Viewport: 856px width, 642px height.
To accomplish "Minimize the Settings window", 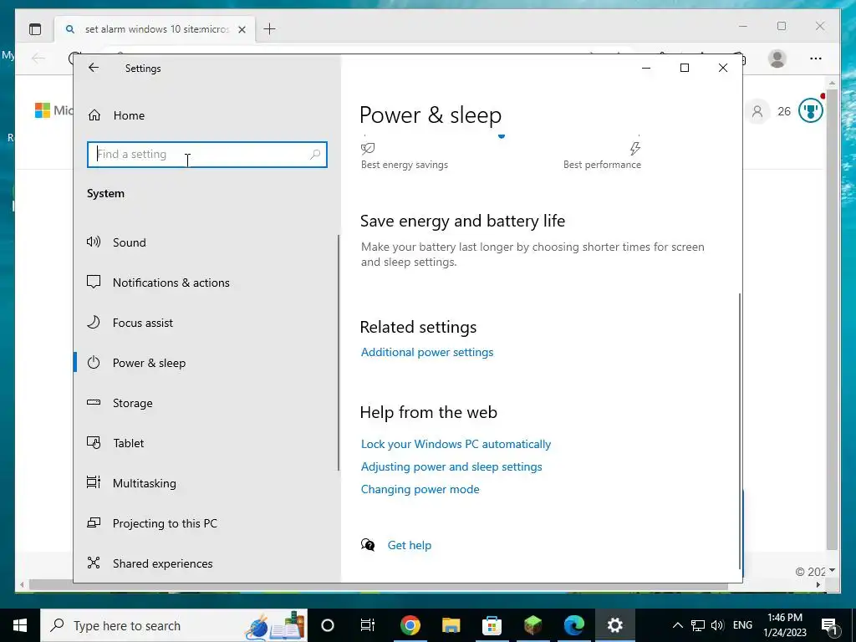I will (646, 68).
